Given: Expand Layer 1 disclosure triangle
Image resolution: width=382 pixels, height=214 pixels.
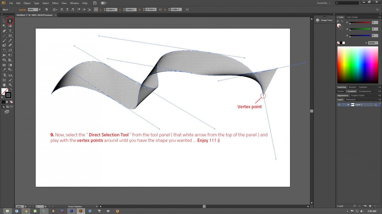Looking at the screenshot, I should (348, 105).
